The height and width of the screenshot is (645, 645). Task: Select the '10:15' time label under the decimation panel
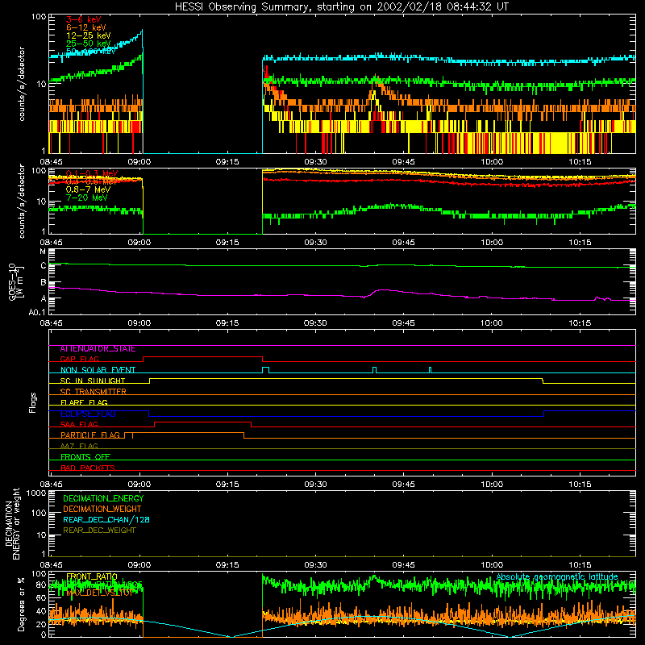tap(580, 565)
